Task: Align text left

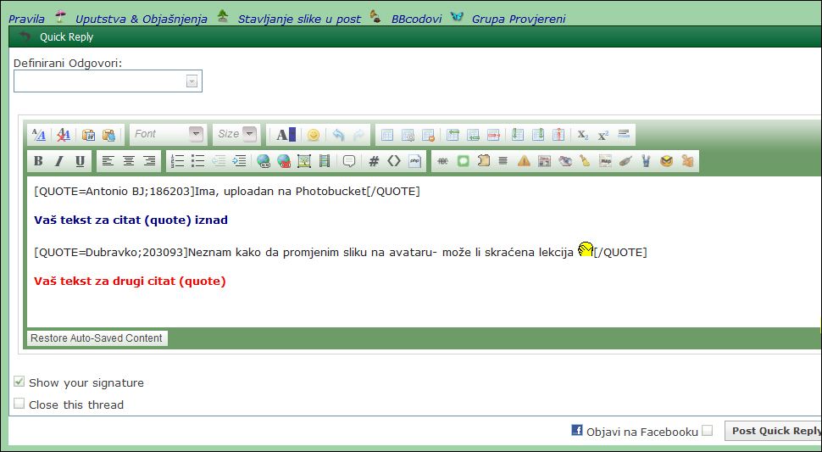Action: point(108,161)
